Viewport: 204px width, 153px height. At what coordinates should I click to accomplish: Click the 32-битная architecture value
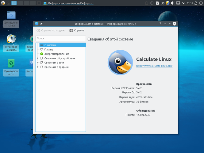pyautogui.click(x=142, y=102)
